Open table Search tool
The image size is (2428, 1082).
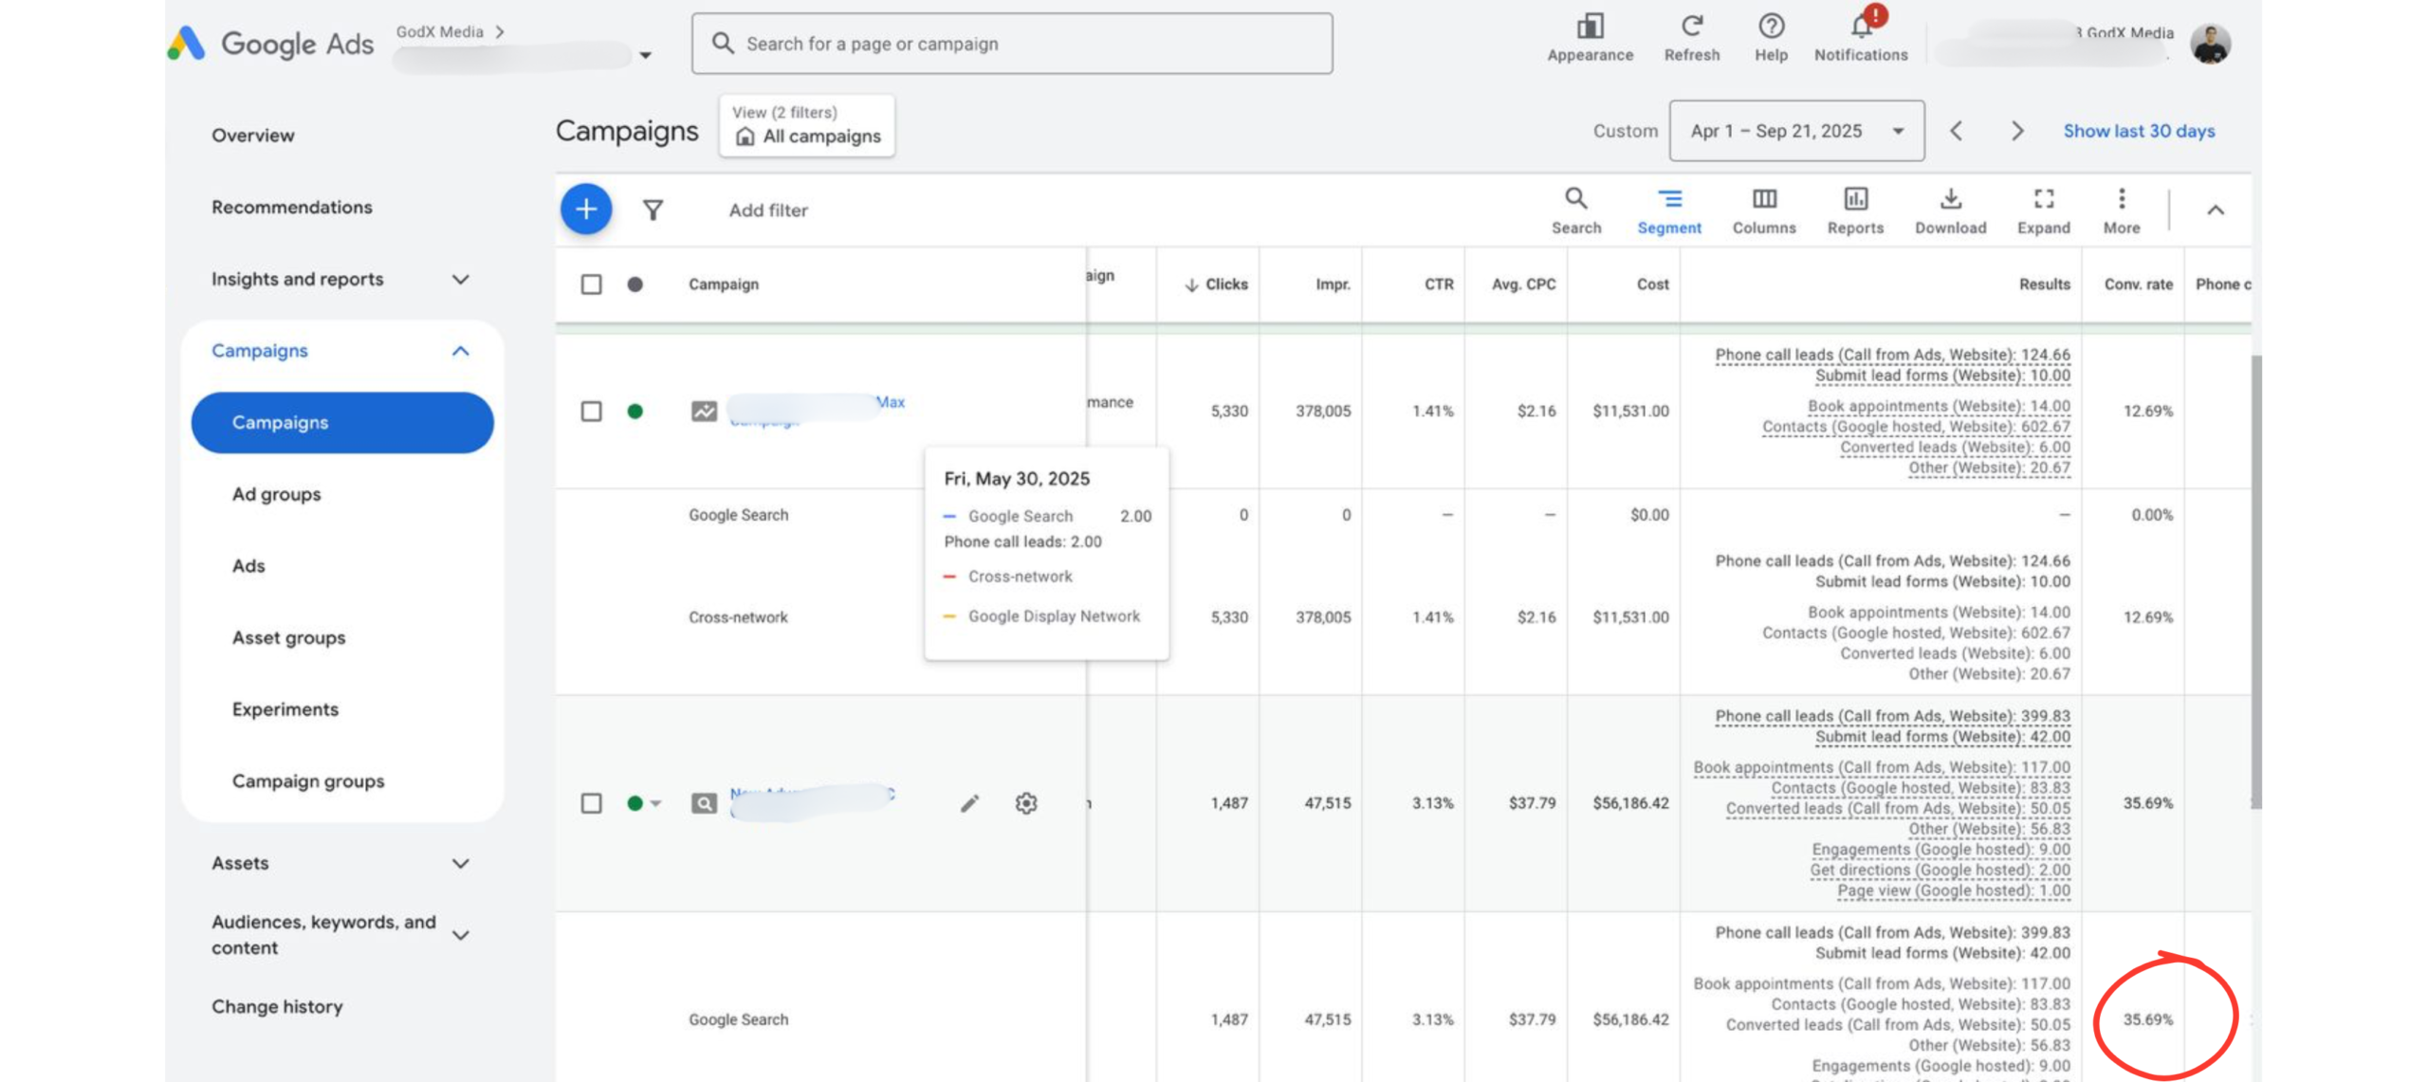point(1575,210)
